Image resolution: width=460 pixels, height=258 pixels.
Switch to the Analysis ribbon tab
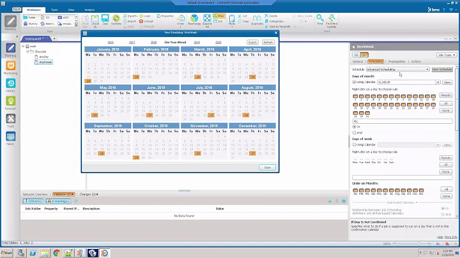point(89,10)
